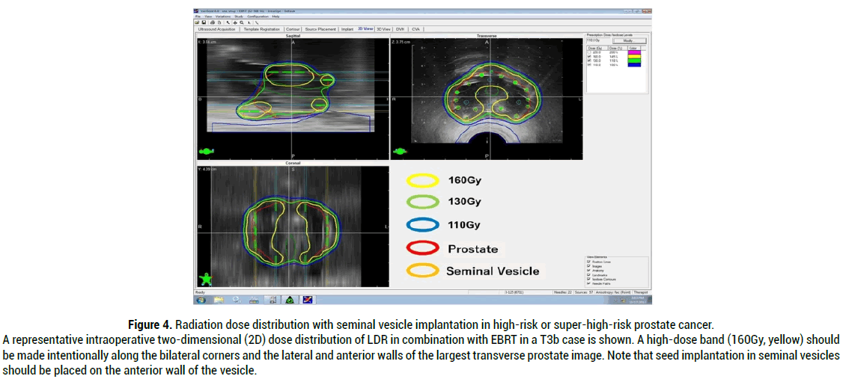Open Windows Start button on taskbar
The height and width of the screenshot is (379, 849).
(201, 300)
